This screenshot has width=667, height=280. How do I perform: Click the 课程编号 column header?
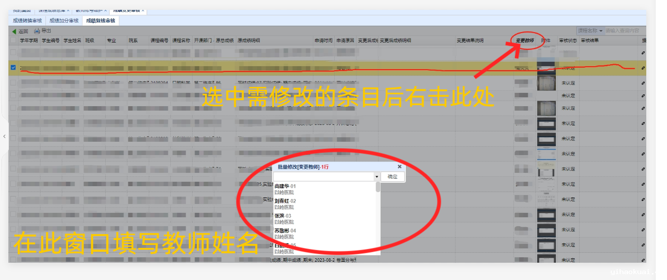pos(159,40)
